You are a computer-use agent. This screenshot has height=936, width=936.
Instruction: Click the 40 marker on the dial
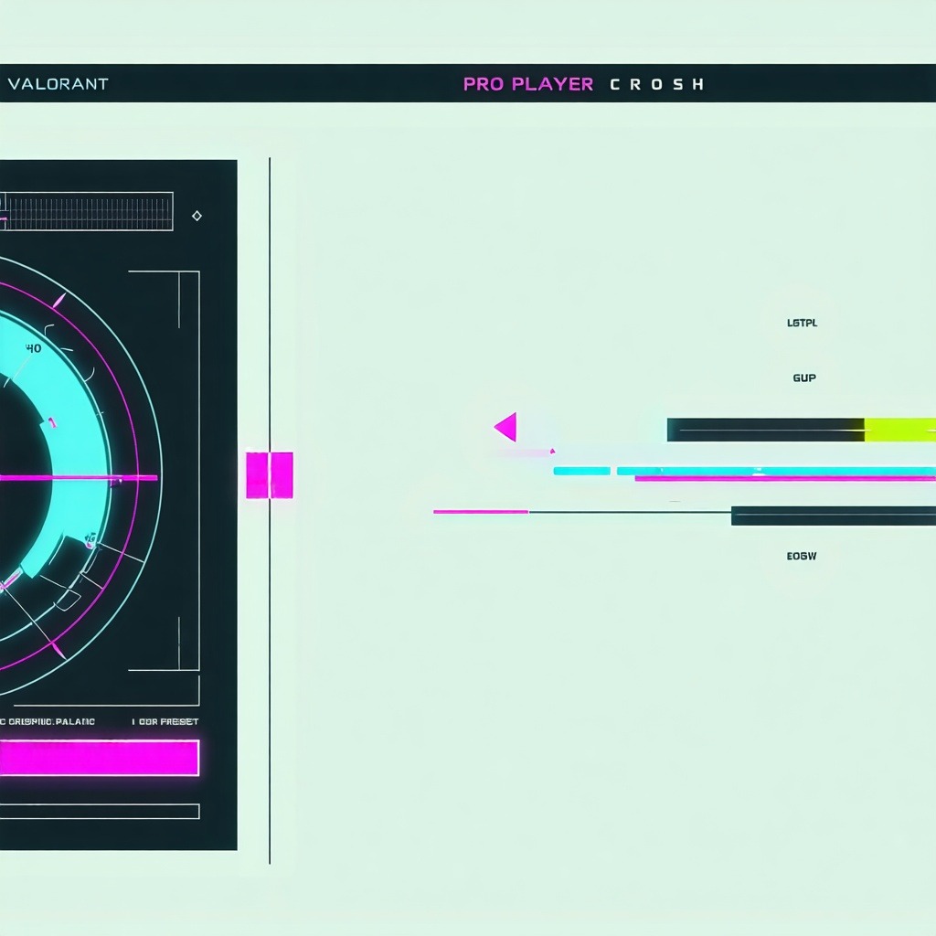pyautogui.click(x=34, y=348)
